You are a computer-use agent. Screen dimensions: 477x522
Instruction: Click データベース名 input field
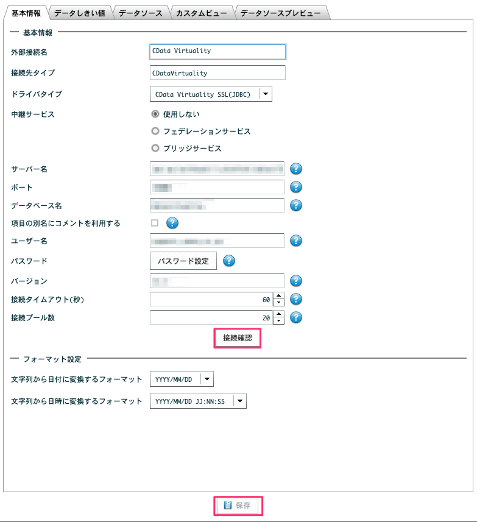click(217, 205)
